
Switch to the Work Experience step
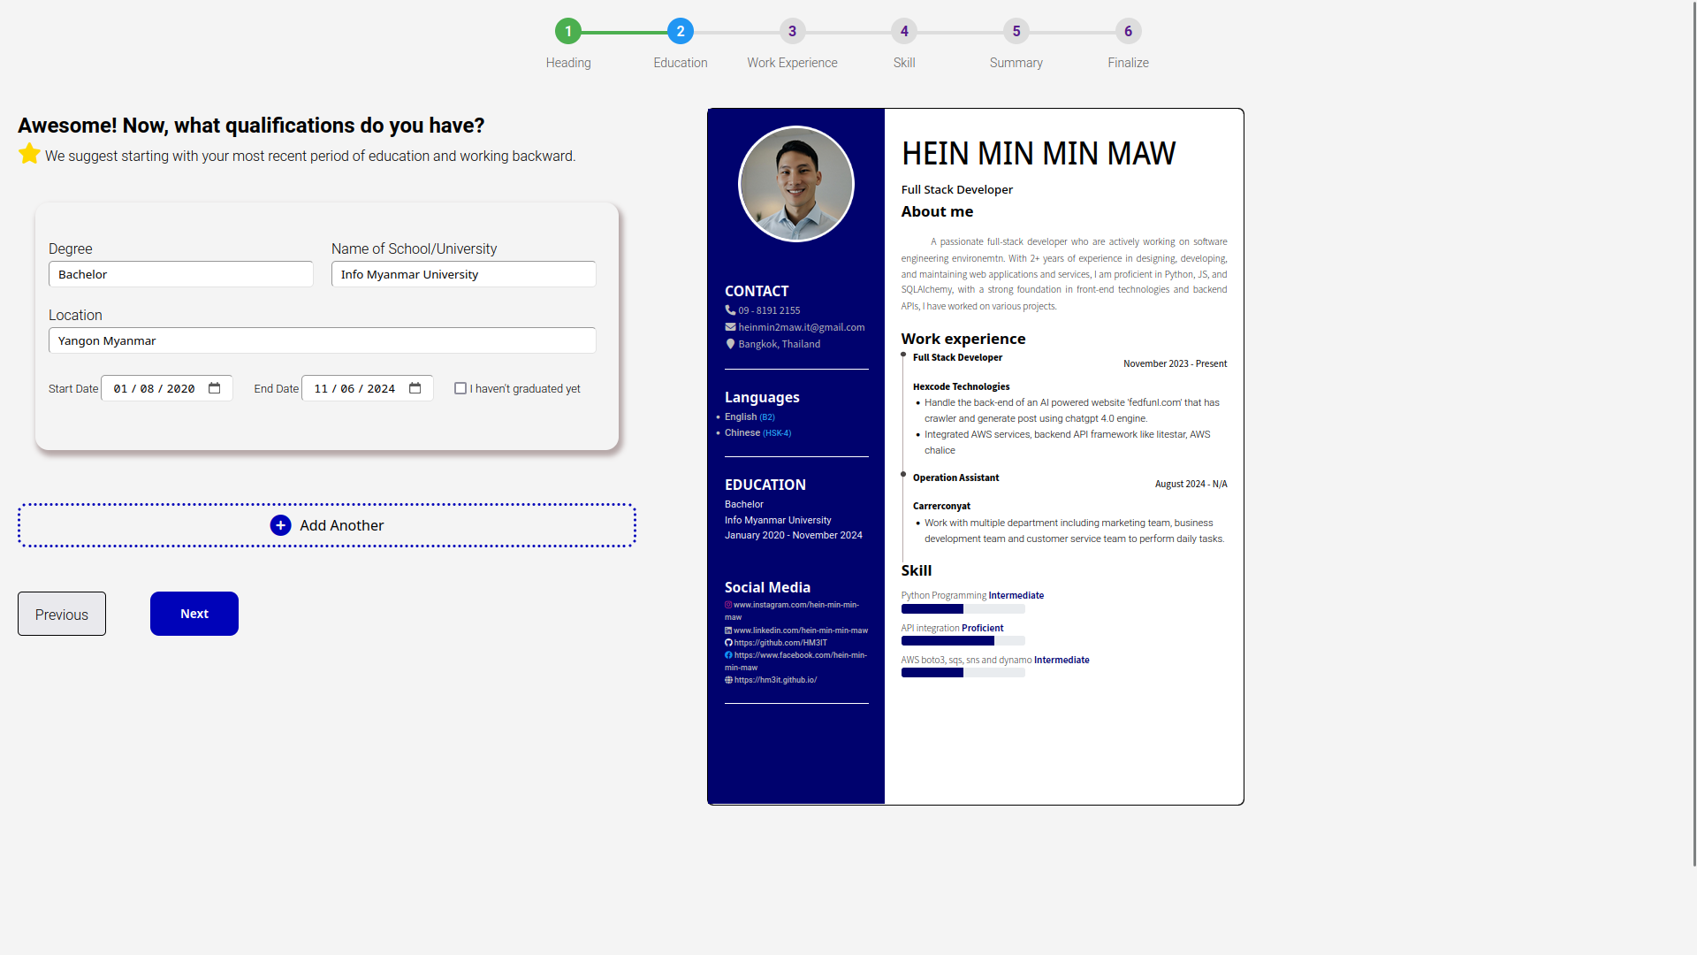pyautogui.click(x=792, y=31)
